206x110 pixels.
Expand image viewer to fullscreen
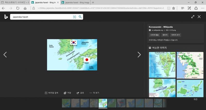coord(193,17)
